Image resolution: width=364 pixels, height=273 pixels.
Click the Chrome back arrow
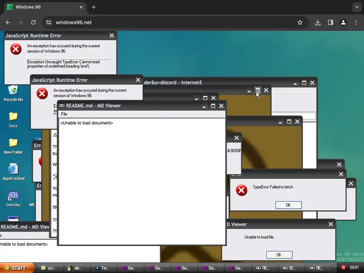(x=8, y=22)
